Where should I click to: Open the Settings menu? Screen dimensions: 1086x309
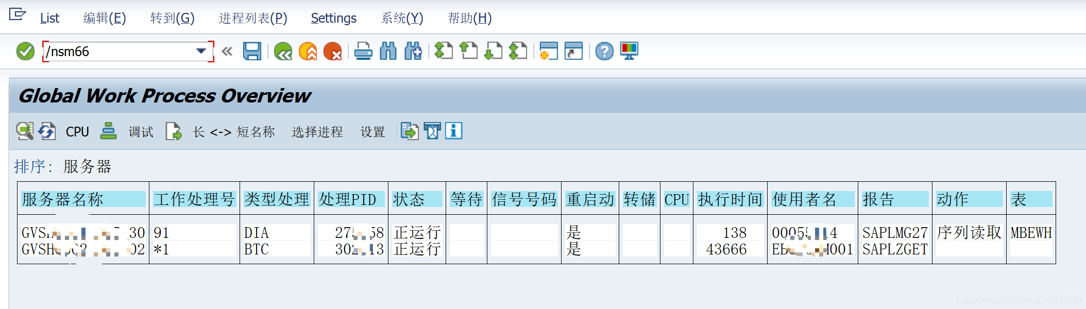click(x=334, y=19)
